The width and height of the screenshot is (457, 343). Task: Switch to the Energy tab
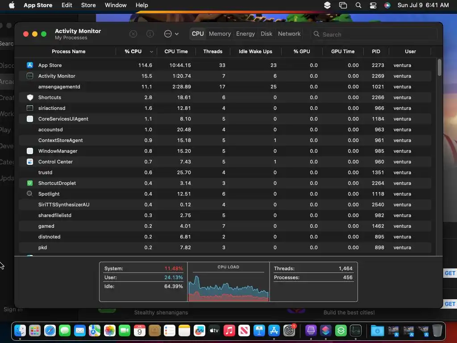point(245,34)
